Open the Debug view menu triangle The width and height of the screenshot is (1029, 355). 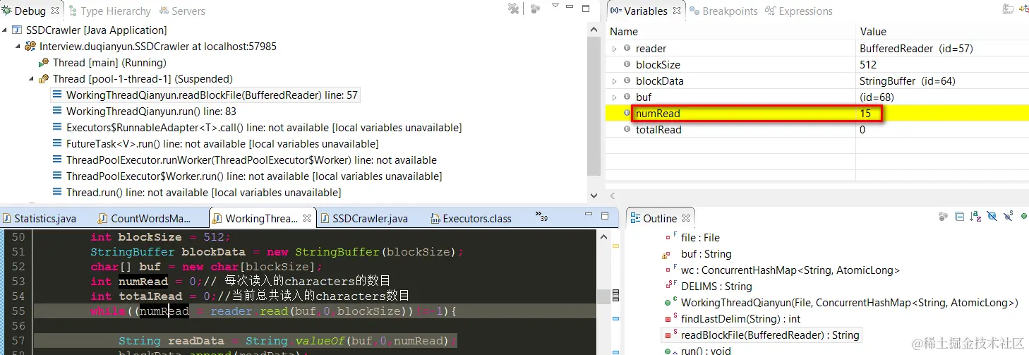pos(555,6)
